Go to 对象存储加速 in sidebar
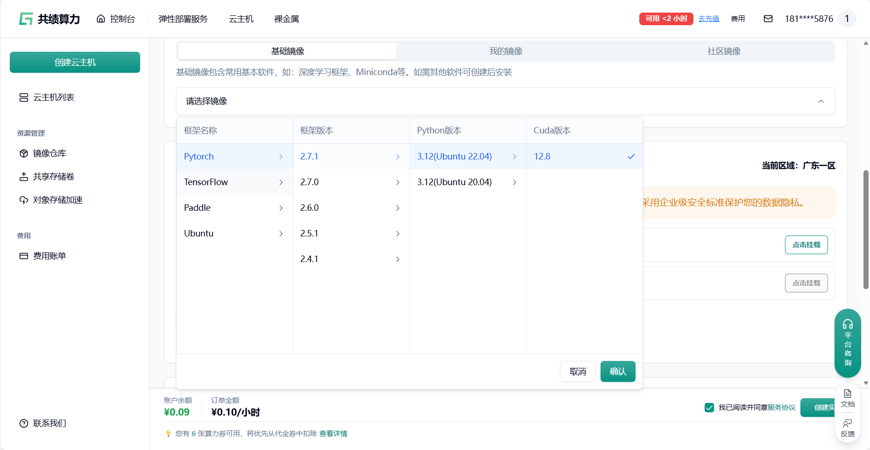The width and height of the screenshot is (870, 450). coord(57,200)
